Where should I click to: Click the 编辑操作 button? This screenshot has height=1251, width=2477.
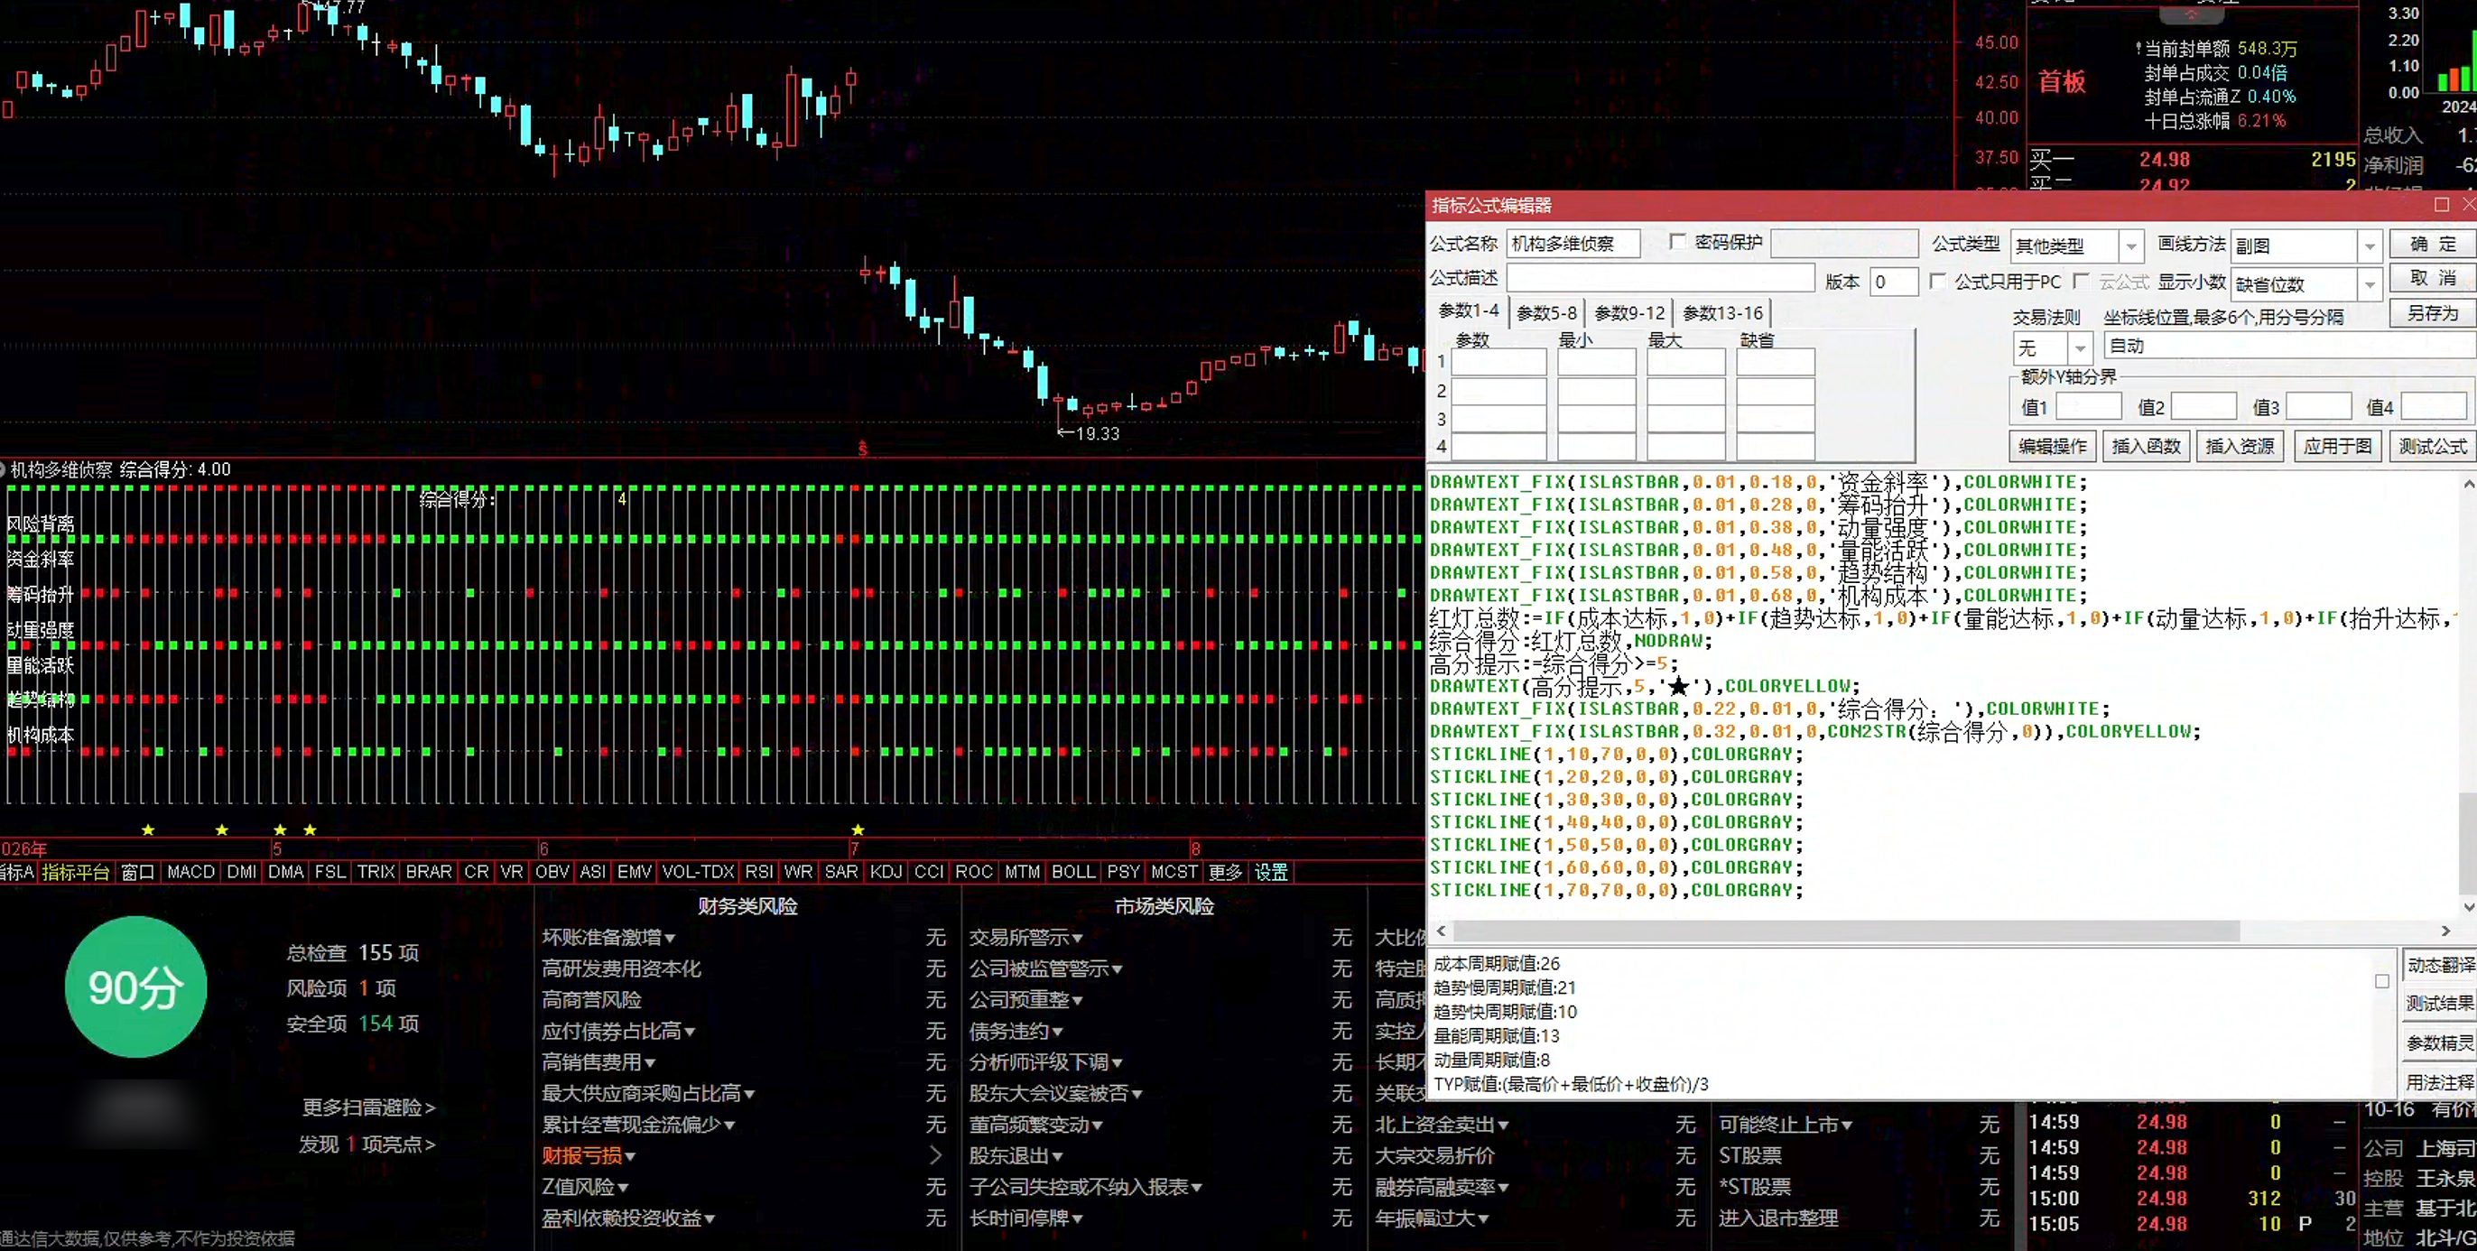[2053, 446]
